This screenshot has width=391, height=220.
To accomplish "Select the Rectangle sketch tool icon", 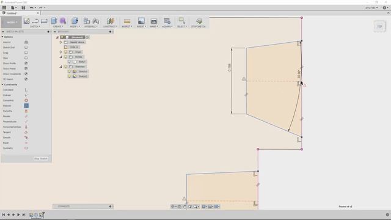I will pyautogui.click(x=44, y=21).
